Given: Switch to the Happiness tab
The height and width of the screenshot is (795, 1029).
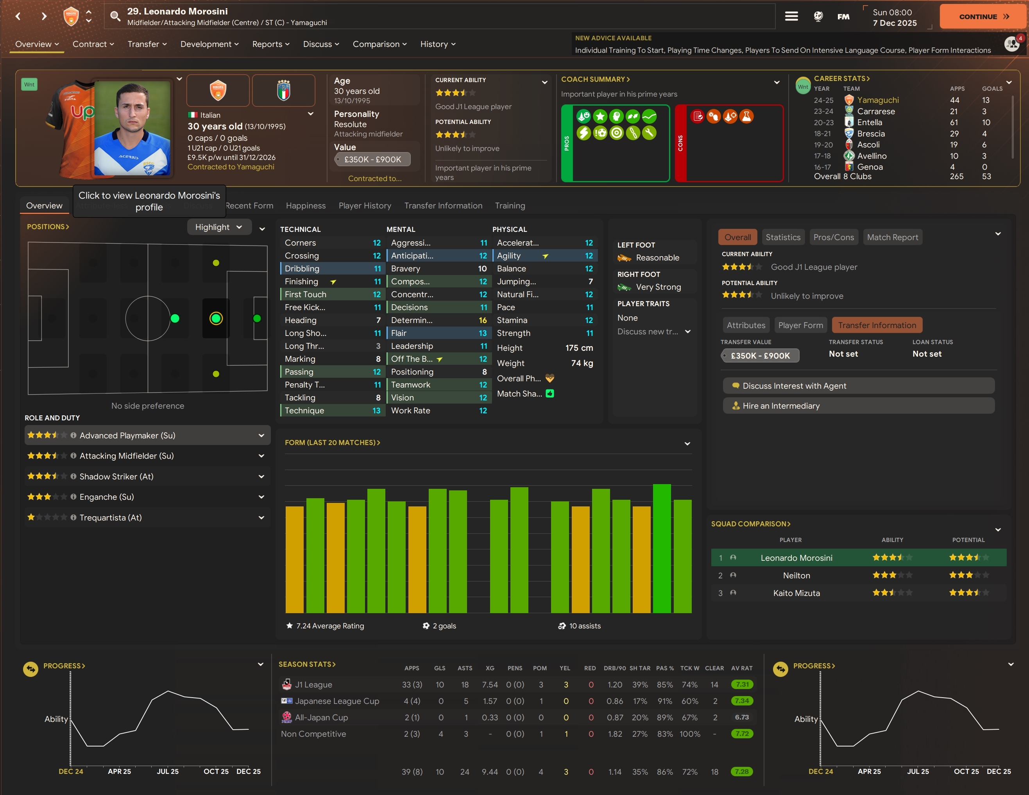Looking at the screenshot, I should [x=305, y=206].
